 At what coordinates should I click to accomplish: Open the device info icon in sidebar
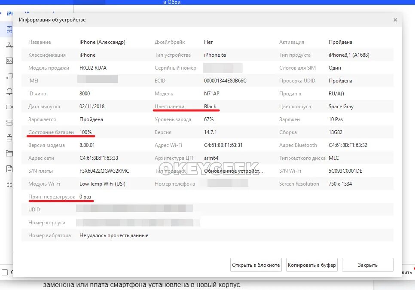[9, 30]
